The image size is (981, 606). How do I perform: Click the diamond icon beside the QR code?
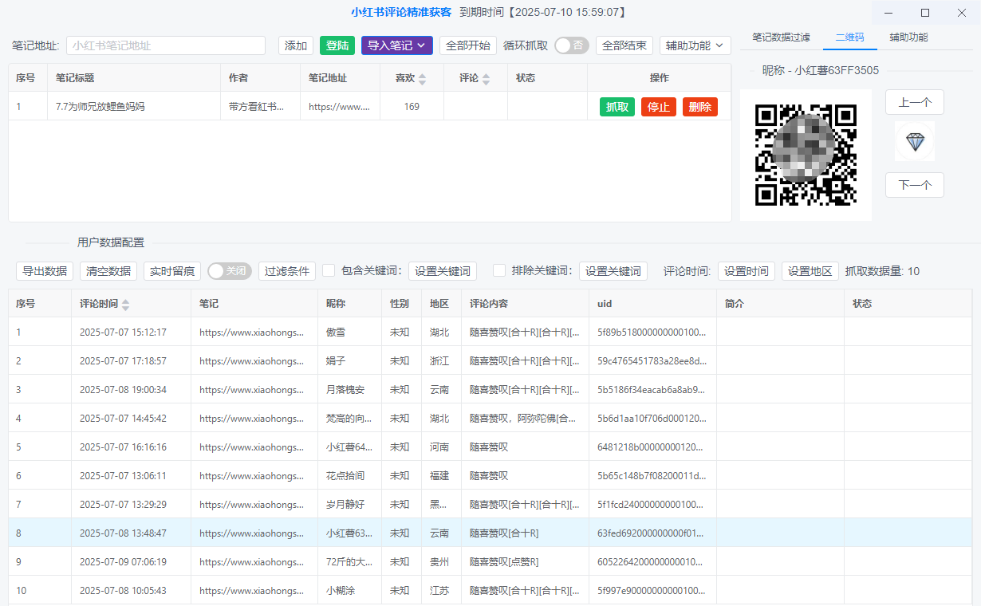click(x=915, y=142)
